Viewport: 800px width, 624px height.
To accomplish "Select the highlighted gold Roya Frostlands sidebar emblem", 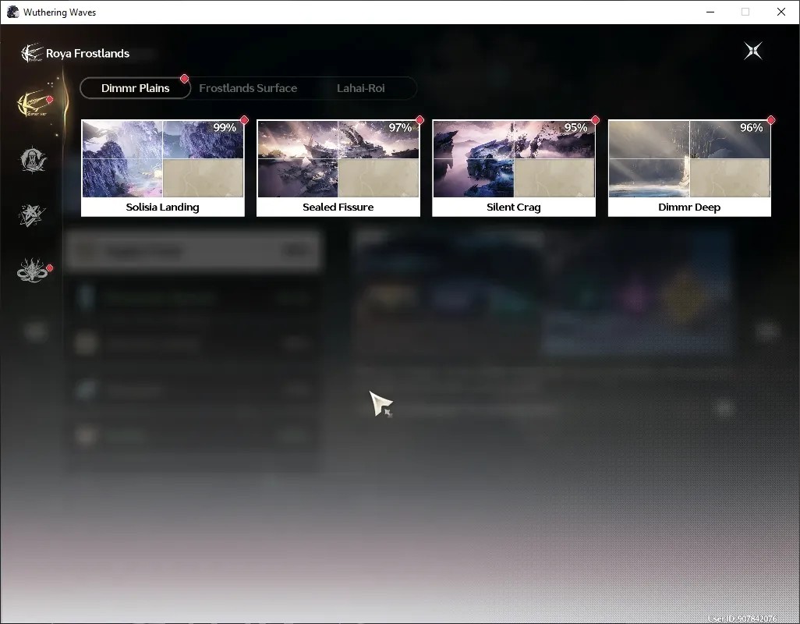I will 34,104.
